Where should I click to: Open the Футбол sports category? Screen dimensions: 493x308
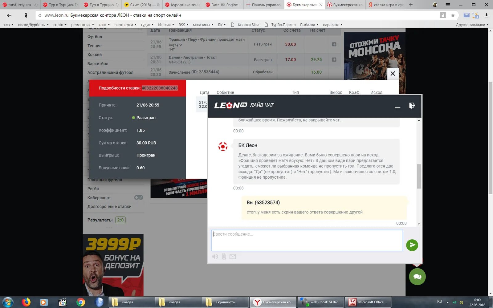95,37
